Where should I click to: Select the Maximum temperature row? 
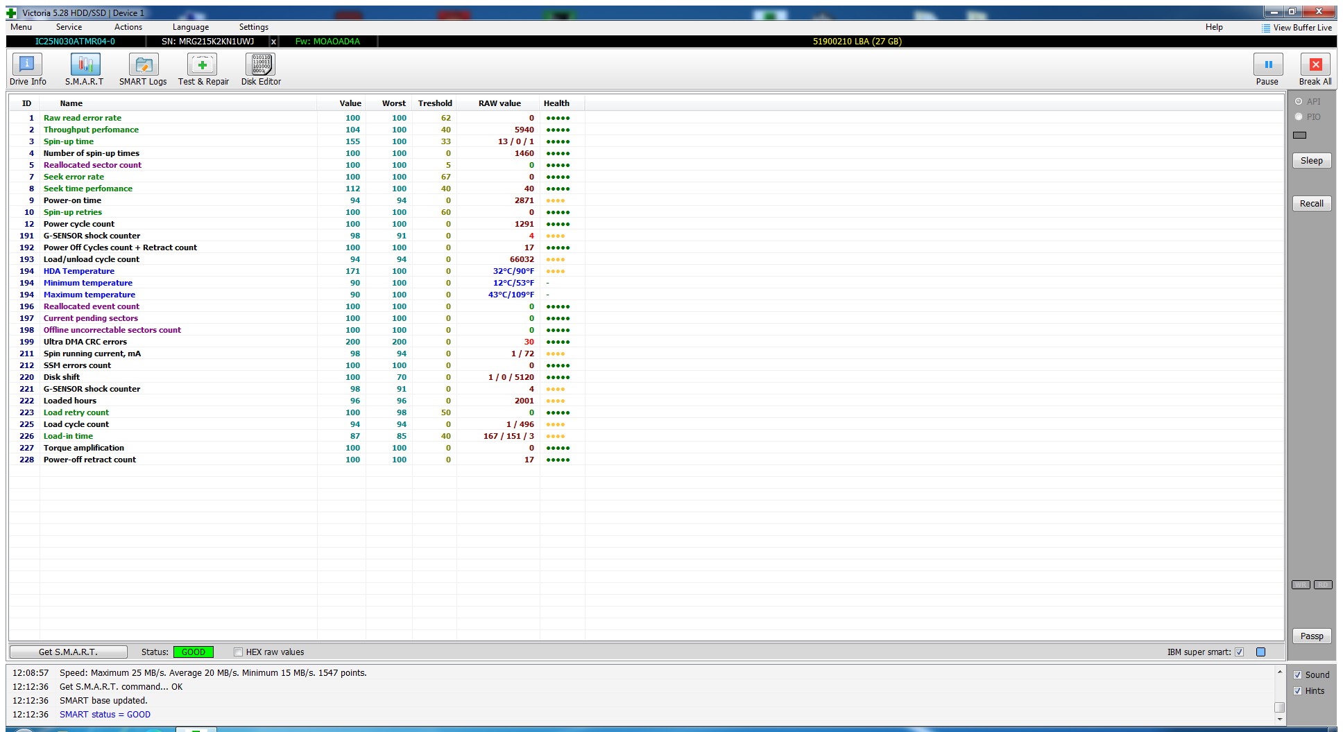pyautogui.click(x=297, y=295)
